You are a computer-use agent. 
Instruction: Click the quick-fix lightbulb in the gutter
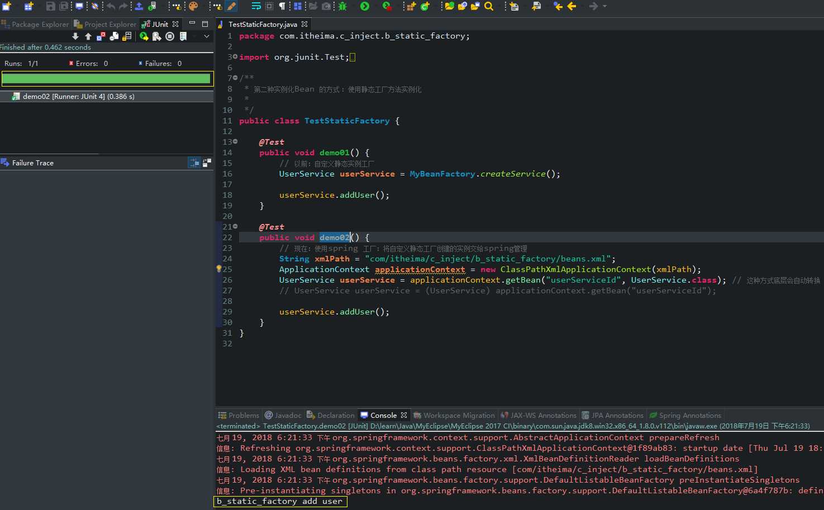[x=219, y=269]
